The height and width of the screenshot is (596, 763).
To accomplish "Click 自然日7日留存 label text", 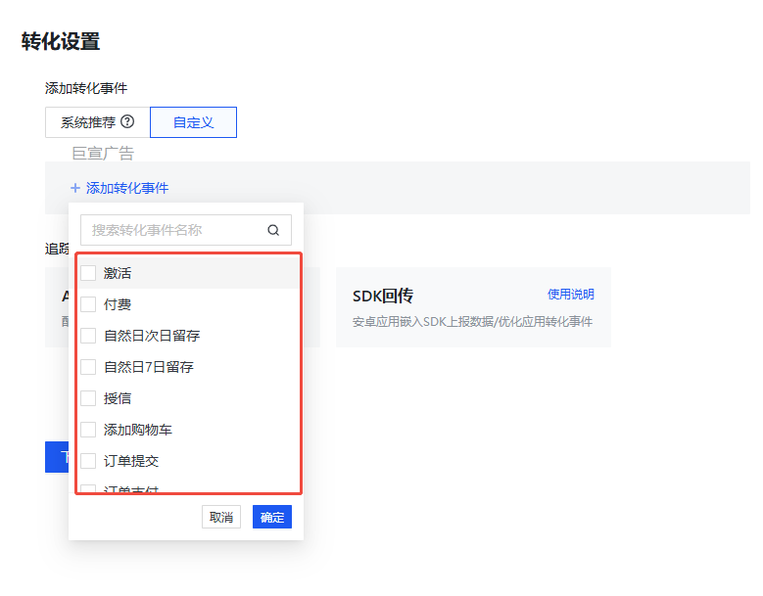I will (149, 367).
